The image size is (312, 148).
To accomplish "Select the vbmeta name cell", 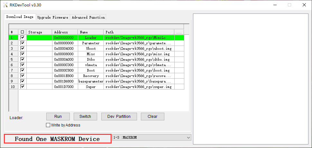I will 91,65.
